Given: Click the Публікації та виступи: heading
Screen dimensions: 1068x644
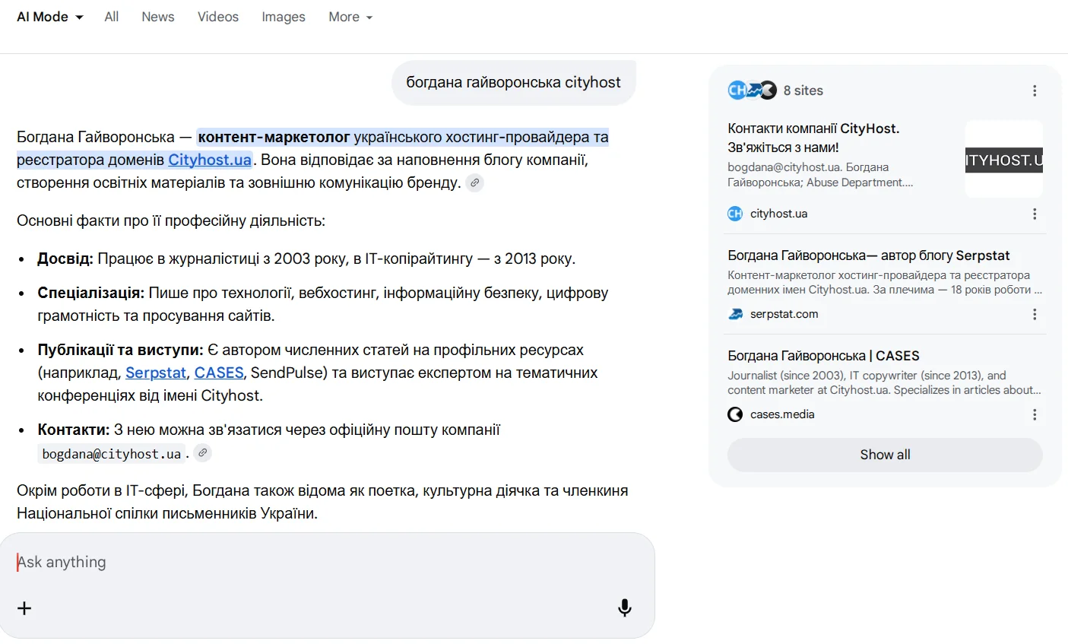Looking at the screenshot, I should coord(121,350).
